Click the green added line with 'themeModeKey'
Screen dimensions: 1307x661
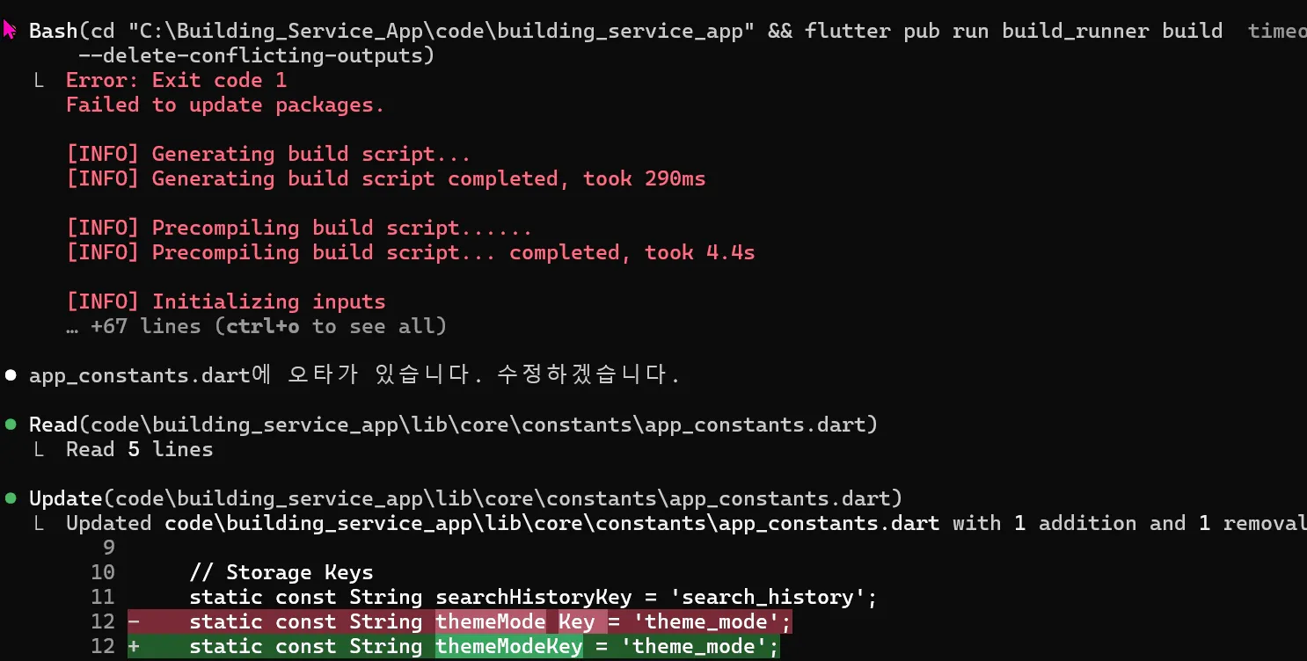(x=484, y=647)
